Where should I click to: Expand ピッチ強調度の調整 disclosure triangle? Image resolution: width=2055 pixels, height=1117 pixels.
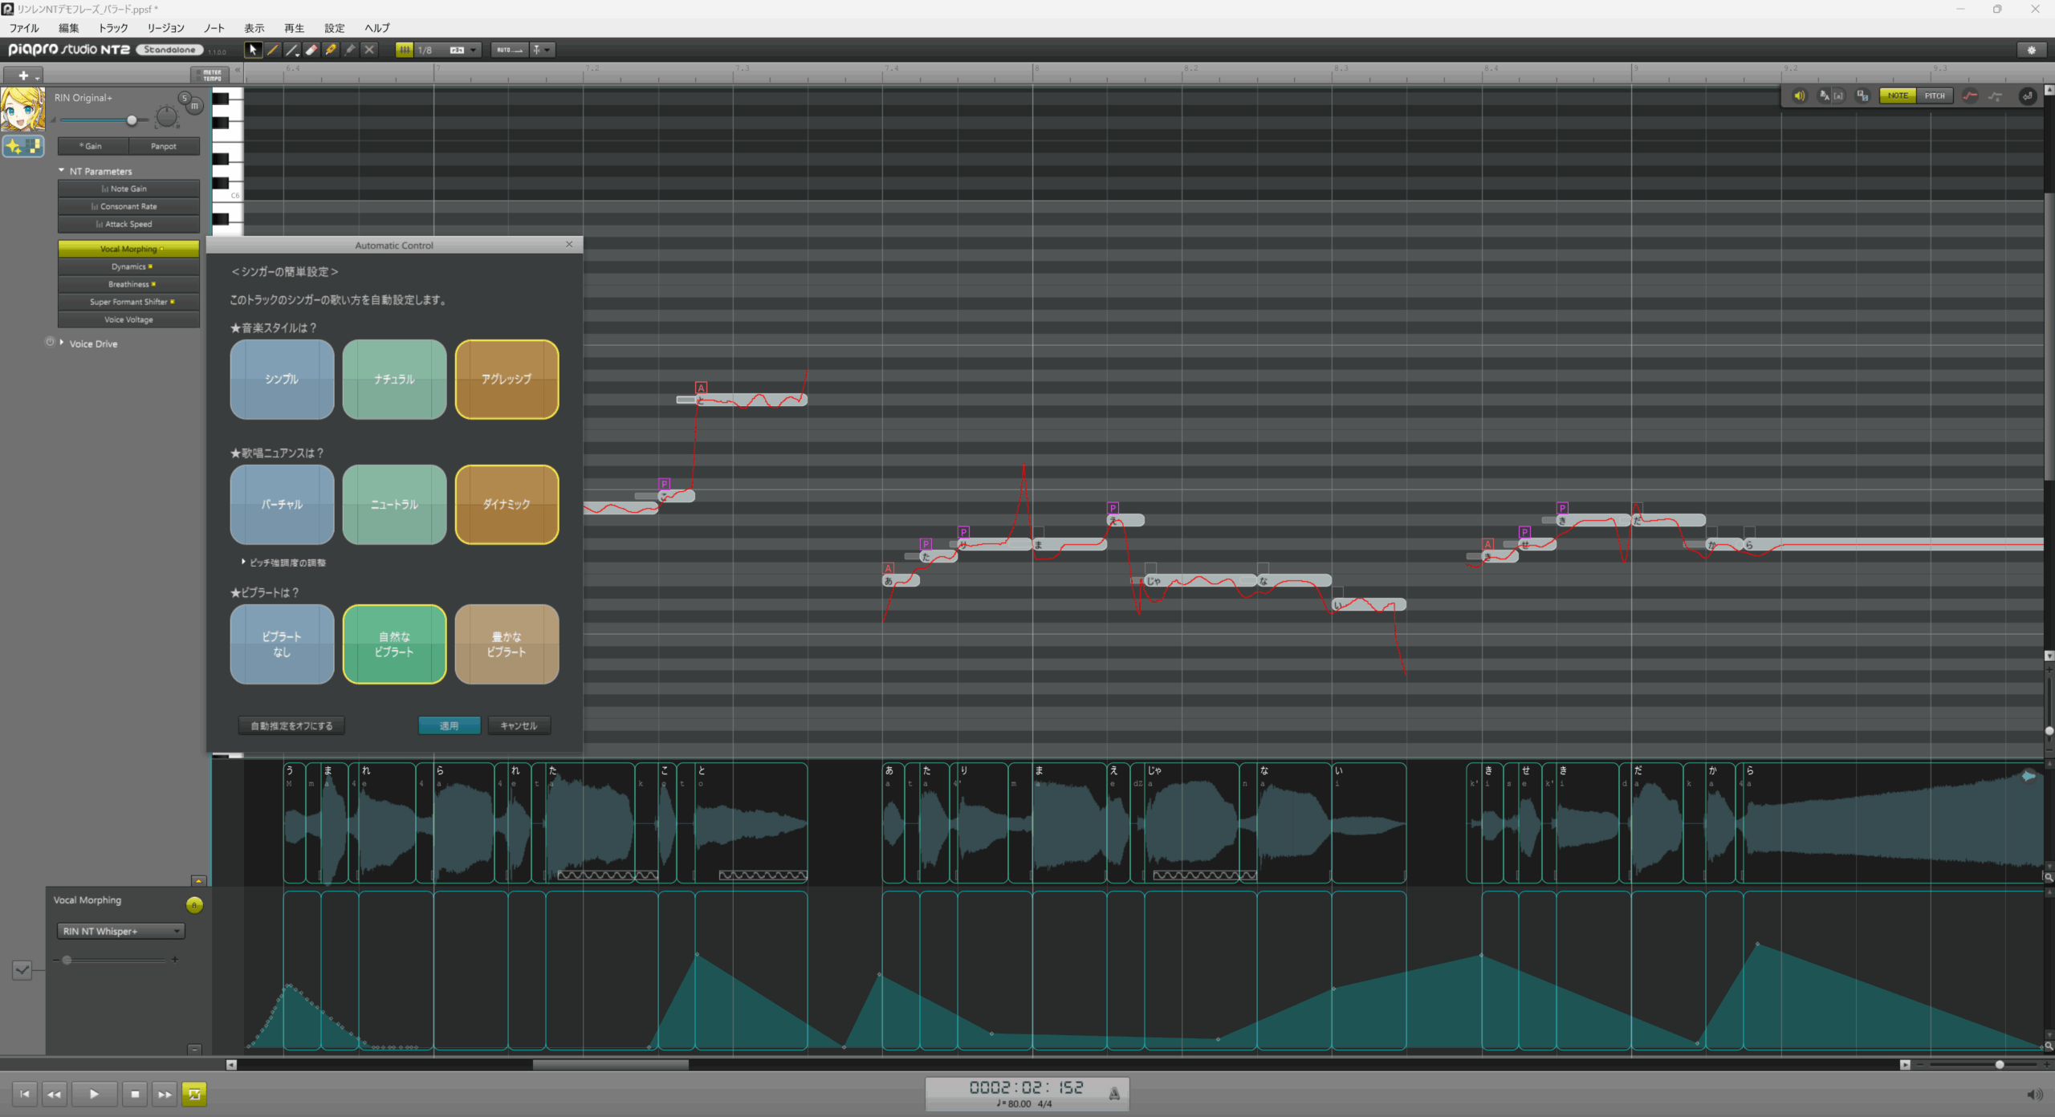pos(243,562)
